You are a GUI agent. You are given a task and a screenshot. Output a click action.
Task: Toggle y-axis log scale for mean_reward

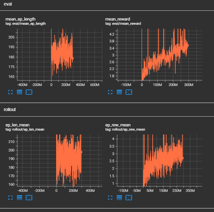click(x=119, y=92)
